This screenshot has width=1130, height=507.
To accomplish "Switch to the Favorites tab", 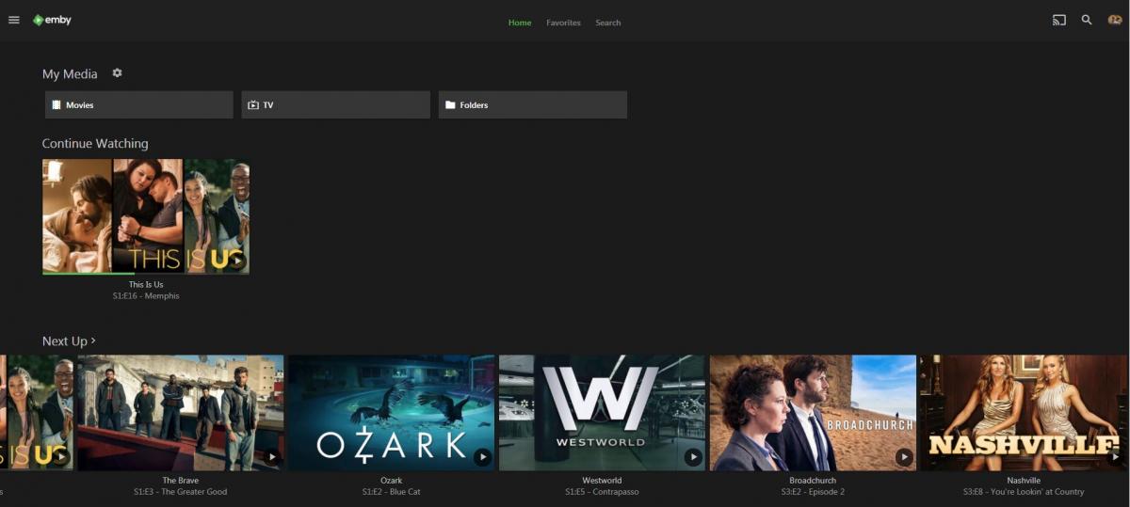I will click(563, 23).
